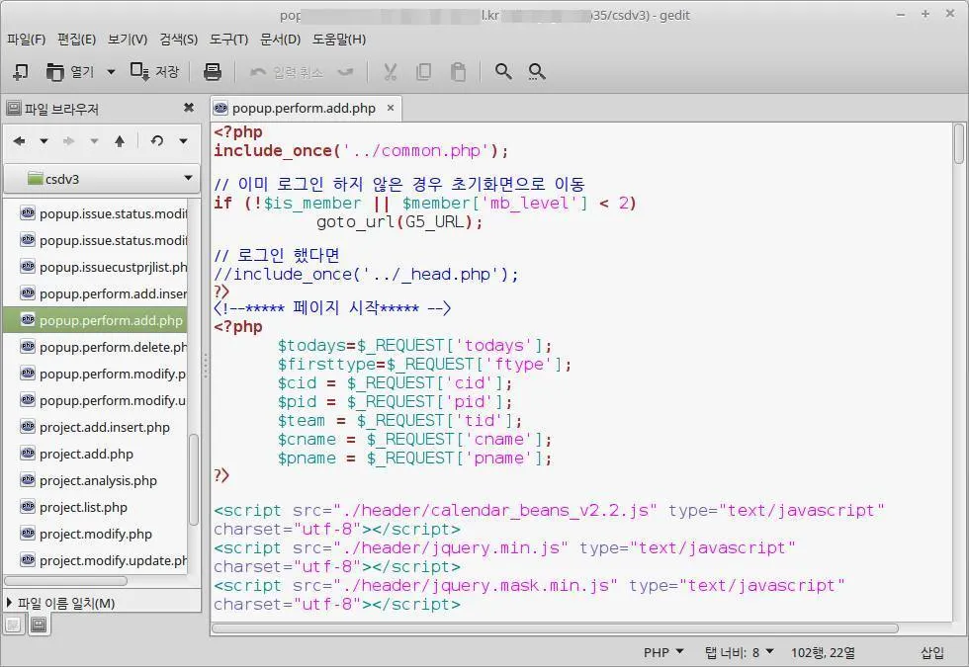The width and height of the screenshot is (969, 667).
Task: Go up one folder in the file browser
Action: [x=119, y=141]
